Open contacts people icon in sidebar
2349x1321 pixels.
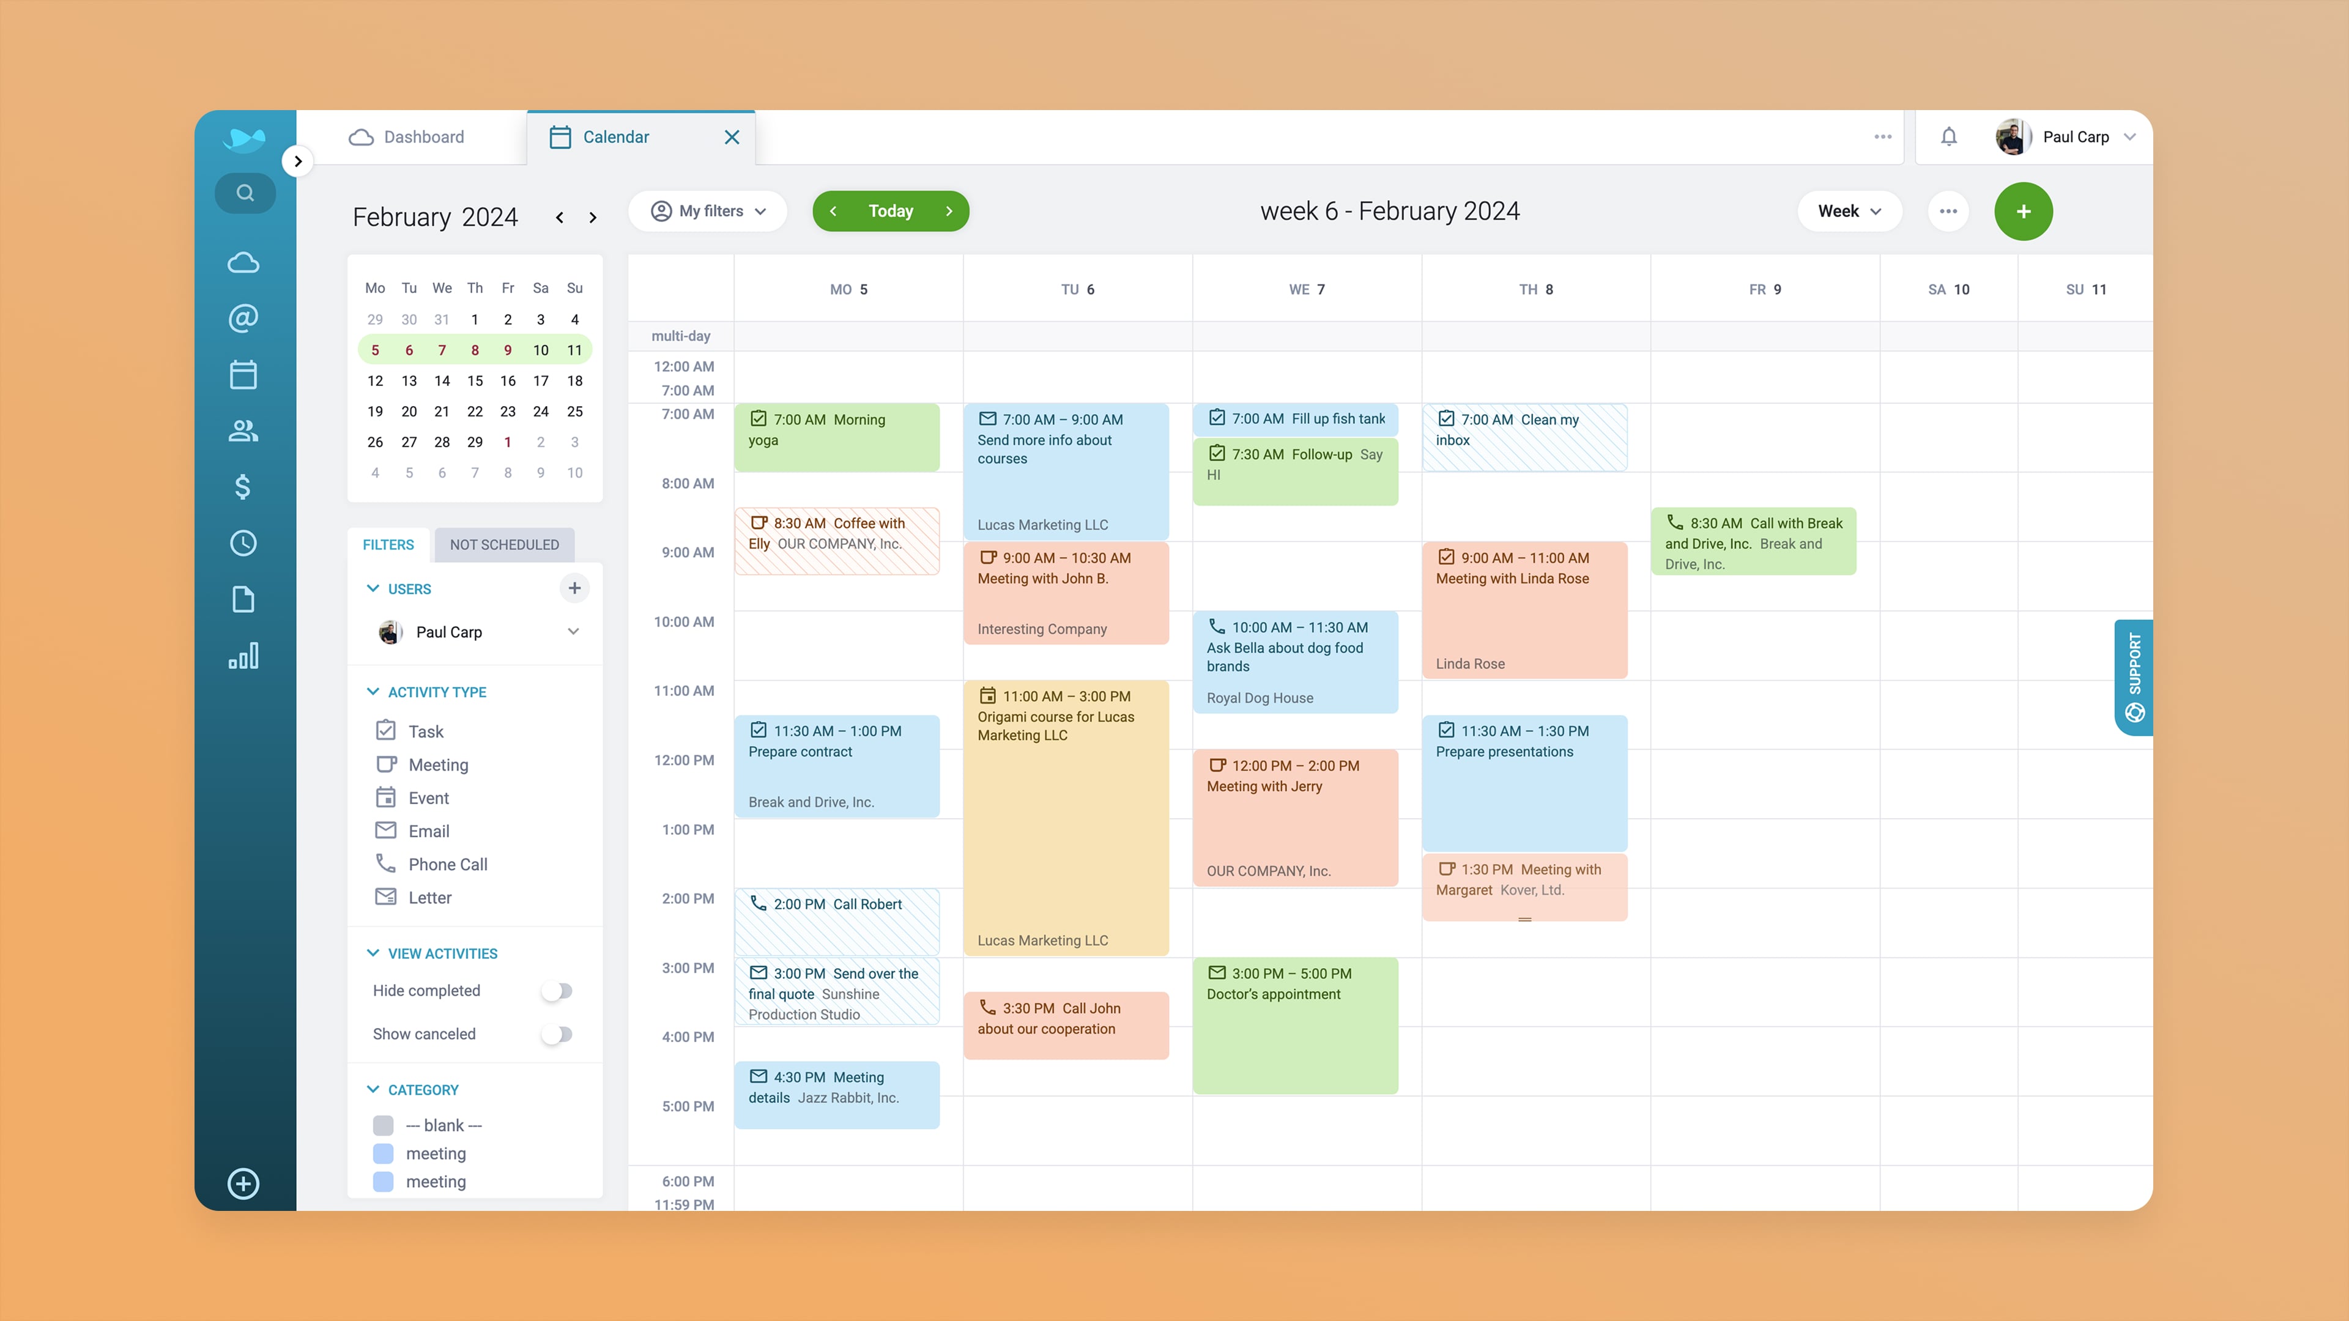pos(243,431)
